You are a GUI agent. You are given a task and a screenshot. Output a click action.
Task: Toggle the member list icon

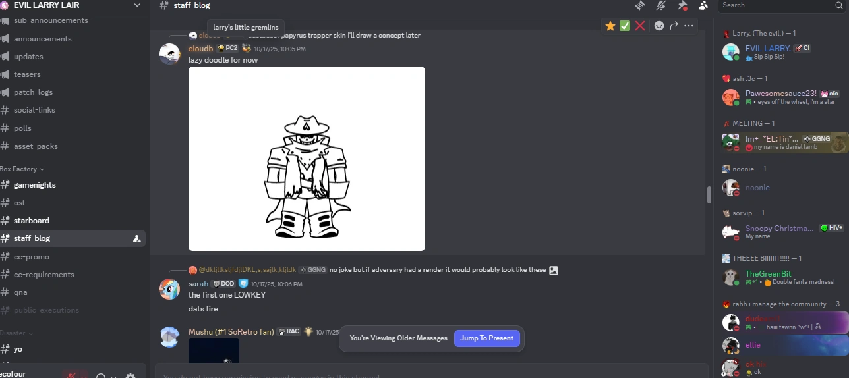pyautogui.click(x=704, y=5)
